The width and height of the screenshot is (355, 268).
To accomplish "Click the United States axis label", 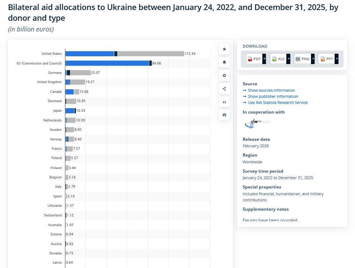I will click(x=52, y=54).
